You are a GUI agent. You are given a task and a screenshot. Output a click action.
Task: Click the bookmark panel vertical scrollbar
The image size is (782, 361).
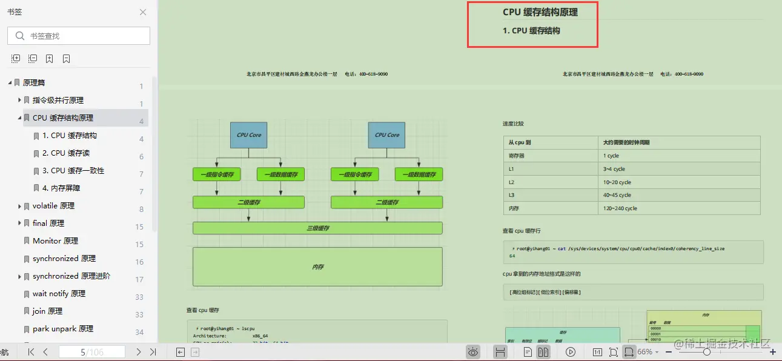click(x=154, y=154)
